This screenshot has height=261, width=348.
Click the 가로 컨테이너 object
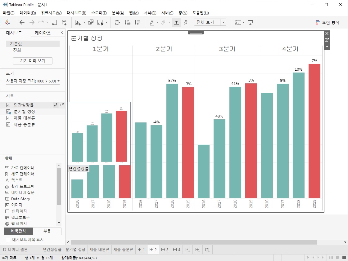(20, 167)
